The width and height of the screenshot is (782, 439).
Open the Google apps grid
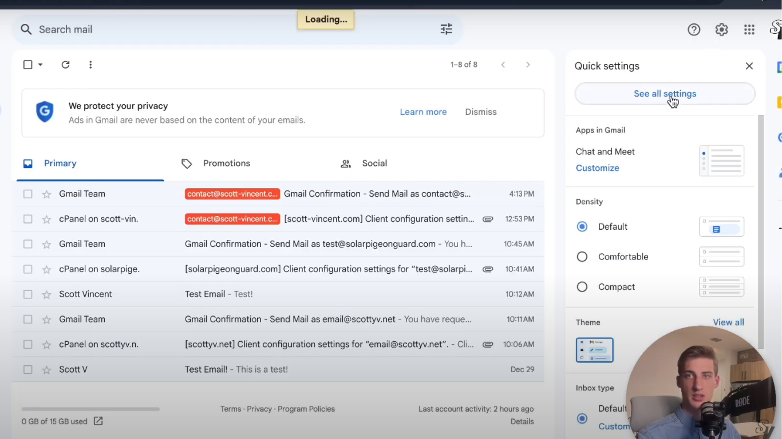(x=749, y=30)
